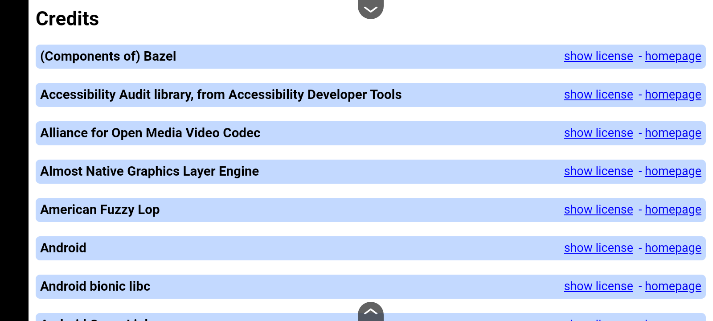713x321 pixels.
Task: Open homepage for Alliance for Open Media Video Codec
Action: (x=673, y=133)
